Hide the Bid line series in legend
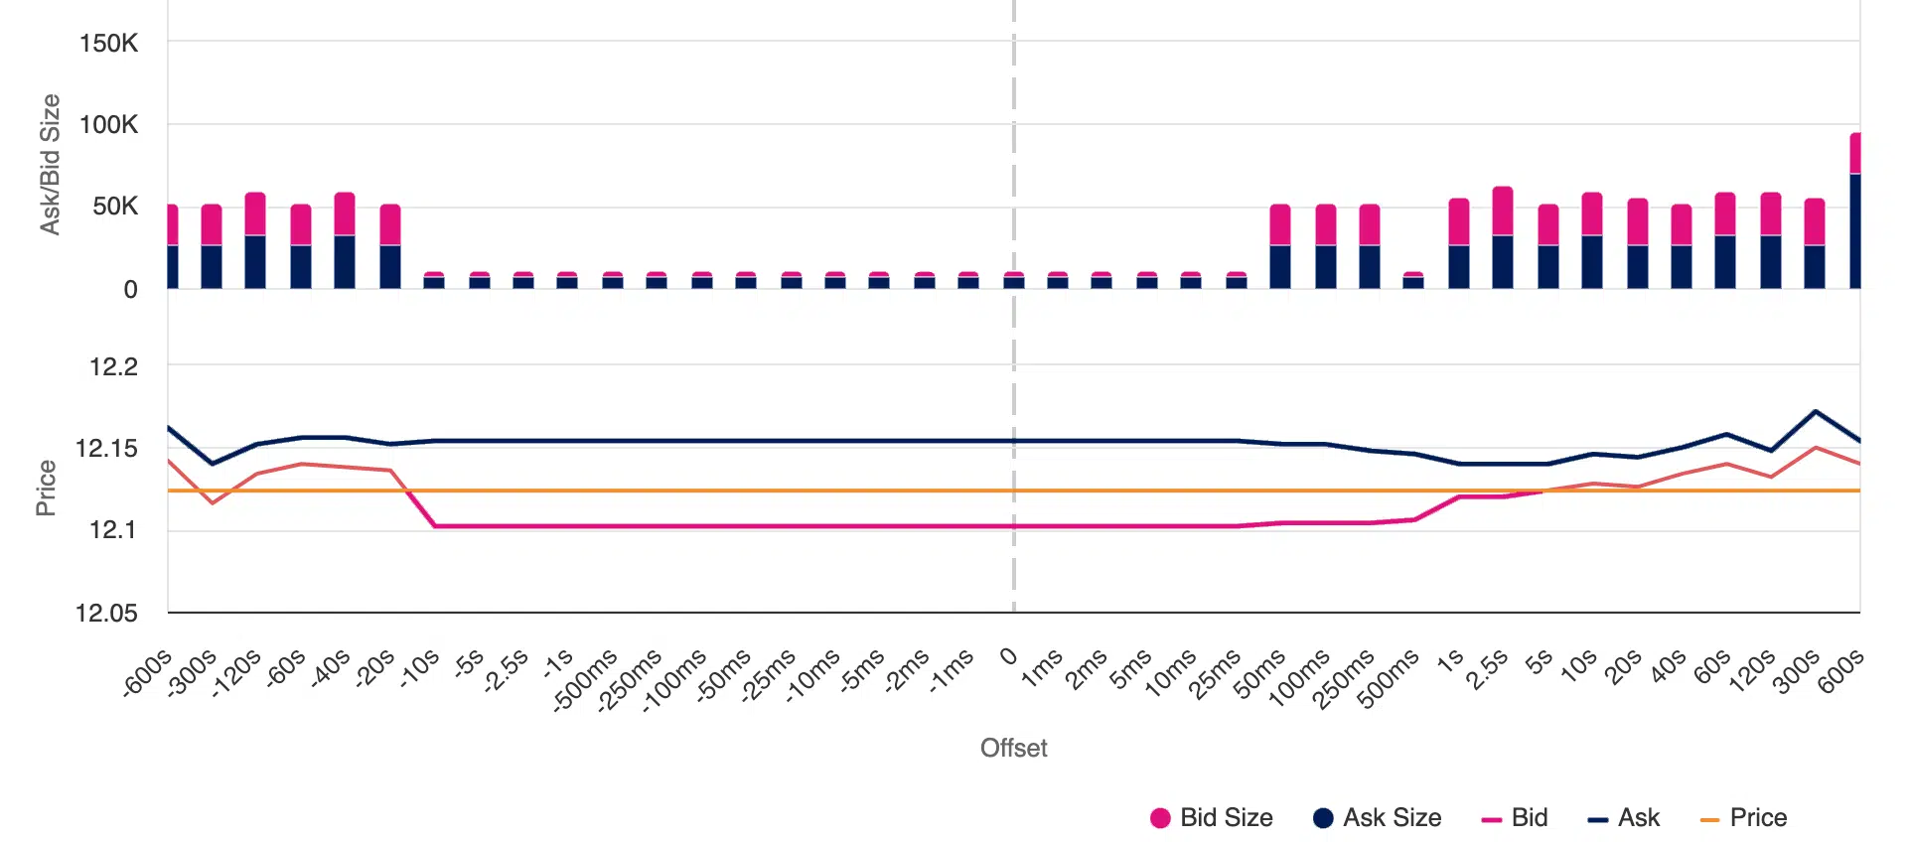1910x842 pixels. click(1515, 817)
